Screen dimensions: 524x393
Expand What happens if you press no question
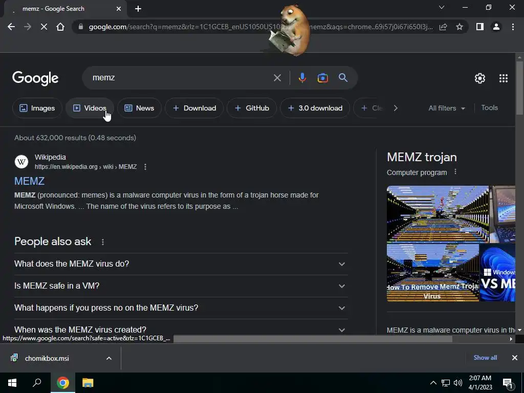click(x=181, y=308)
